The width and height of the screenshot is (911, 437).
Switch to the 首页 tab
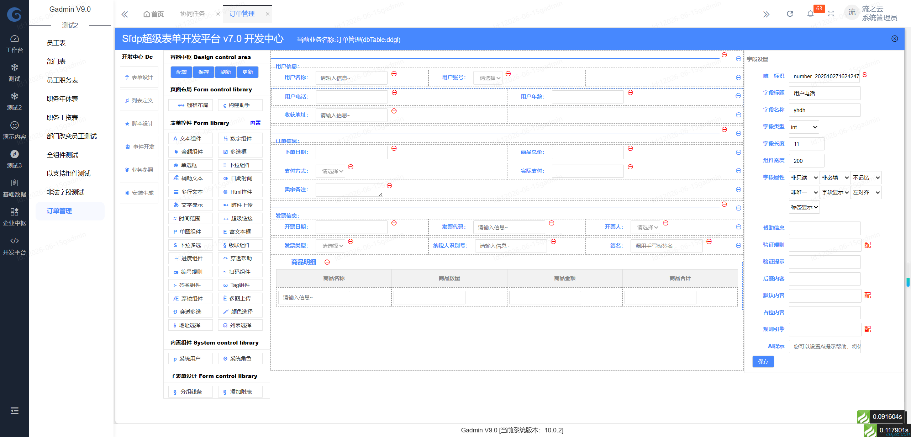tap(154, 14)
